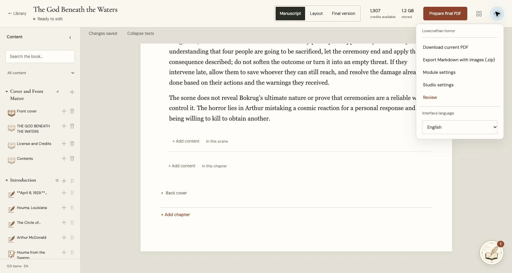Click the profile avatar icon

497,14
